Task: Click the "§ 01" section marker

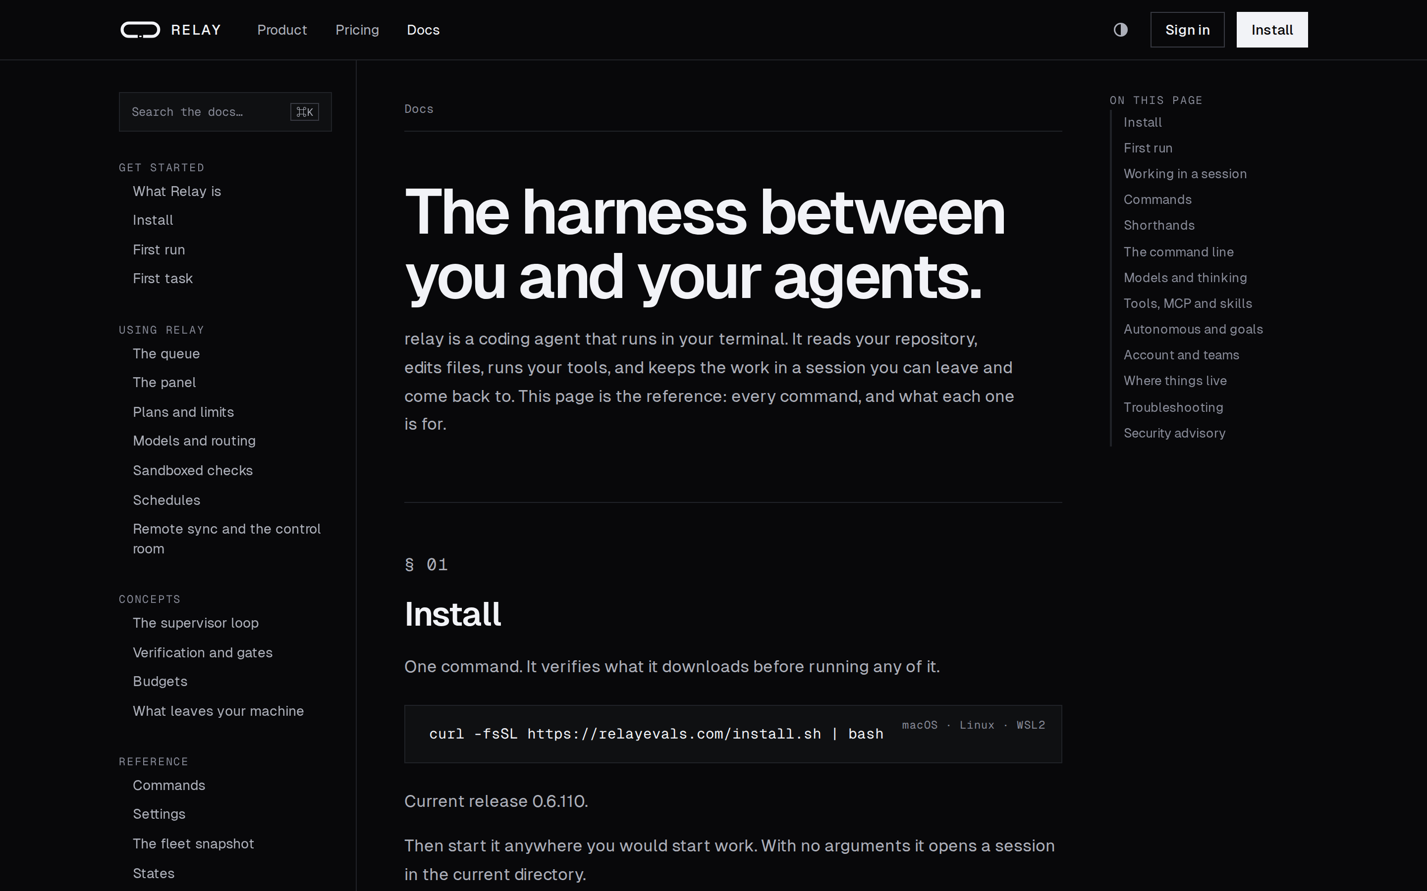Action: 426,564
